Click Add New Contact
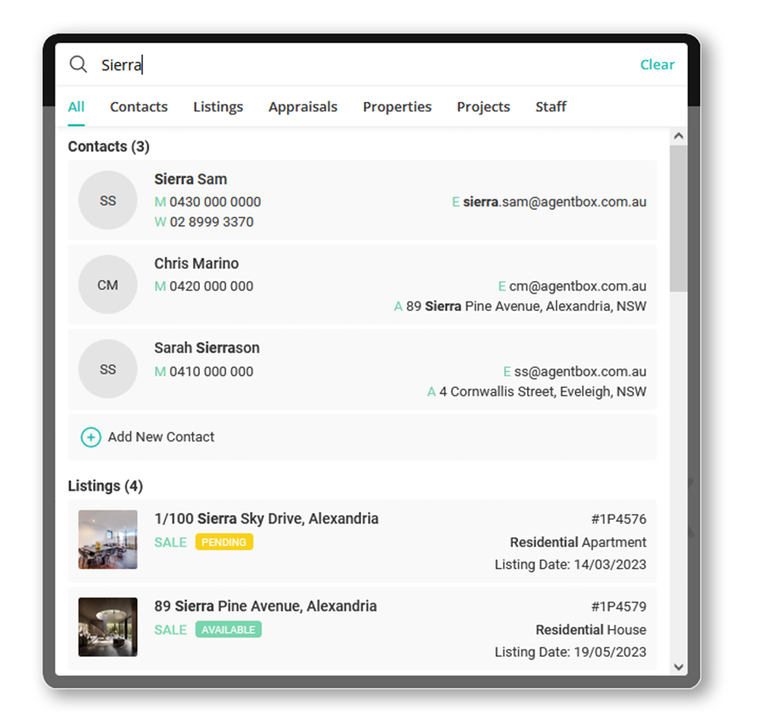The height and width of the screenshot is (724, 761). tap(163, 436)
